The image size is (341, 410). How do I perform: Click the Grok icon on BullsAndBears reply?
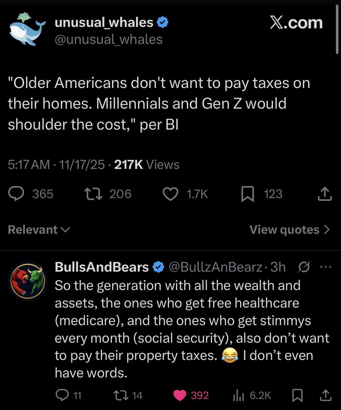304,267
